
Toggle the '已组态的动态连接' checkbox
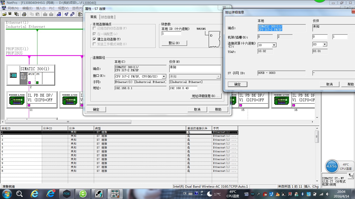(95, 28)
